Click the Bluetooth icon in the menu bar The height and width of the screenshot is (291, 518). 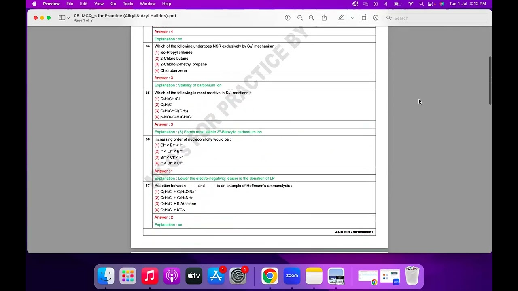pyautogui.click(x=386, y=4)
